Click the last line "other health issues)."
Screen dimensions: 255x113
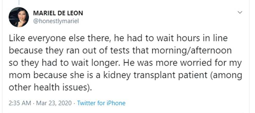(x=49, y=88)
